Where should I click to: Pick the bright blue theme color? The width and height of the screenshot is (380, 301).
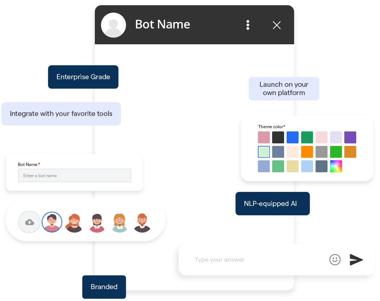click(292, 138)
